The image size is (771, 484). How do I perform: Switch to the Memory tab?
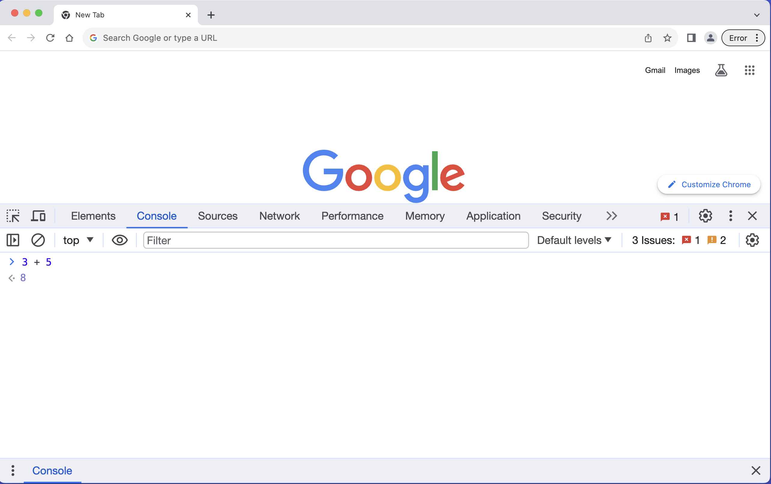(x=425, y=216)
